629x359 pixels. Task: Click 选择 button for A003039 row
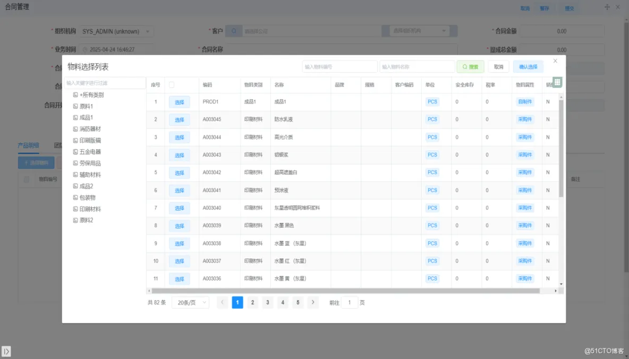(180, 226)
